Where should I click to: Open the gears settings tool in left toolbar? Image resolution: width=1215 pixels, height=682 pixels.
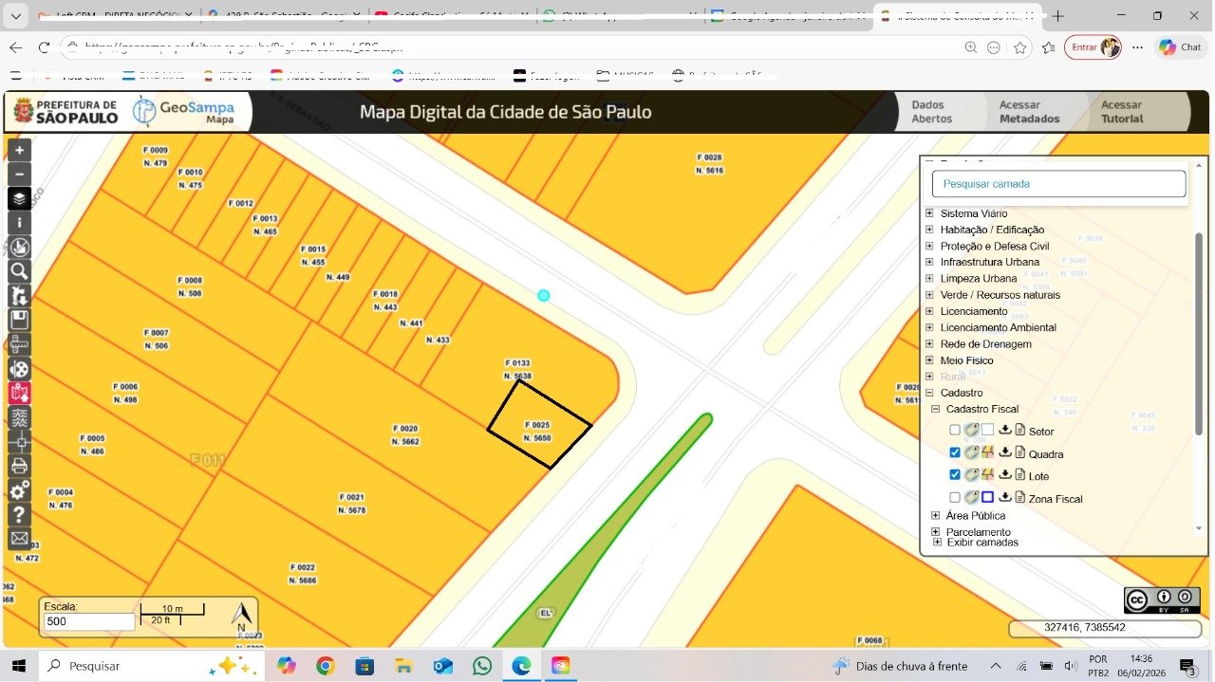19,490
